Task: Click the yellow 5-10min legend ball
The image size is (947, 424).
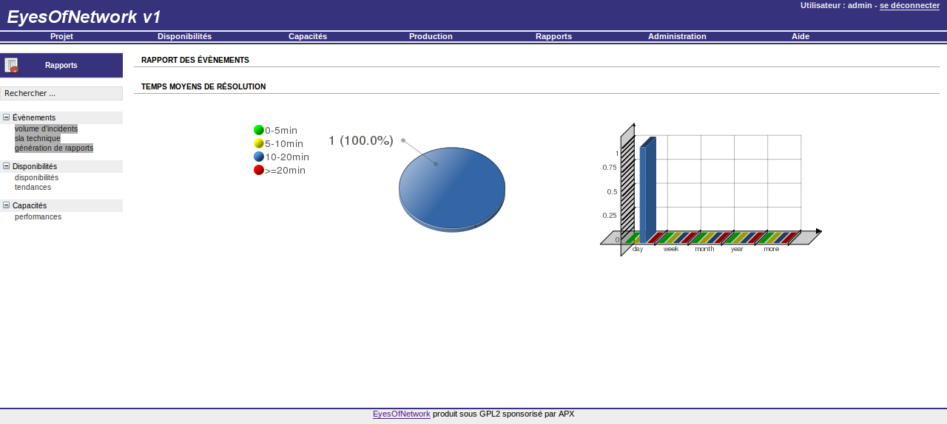Action: tap(259, 143)
